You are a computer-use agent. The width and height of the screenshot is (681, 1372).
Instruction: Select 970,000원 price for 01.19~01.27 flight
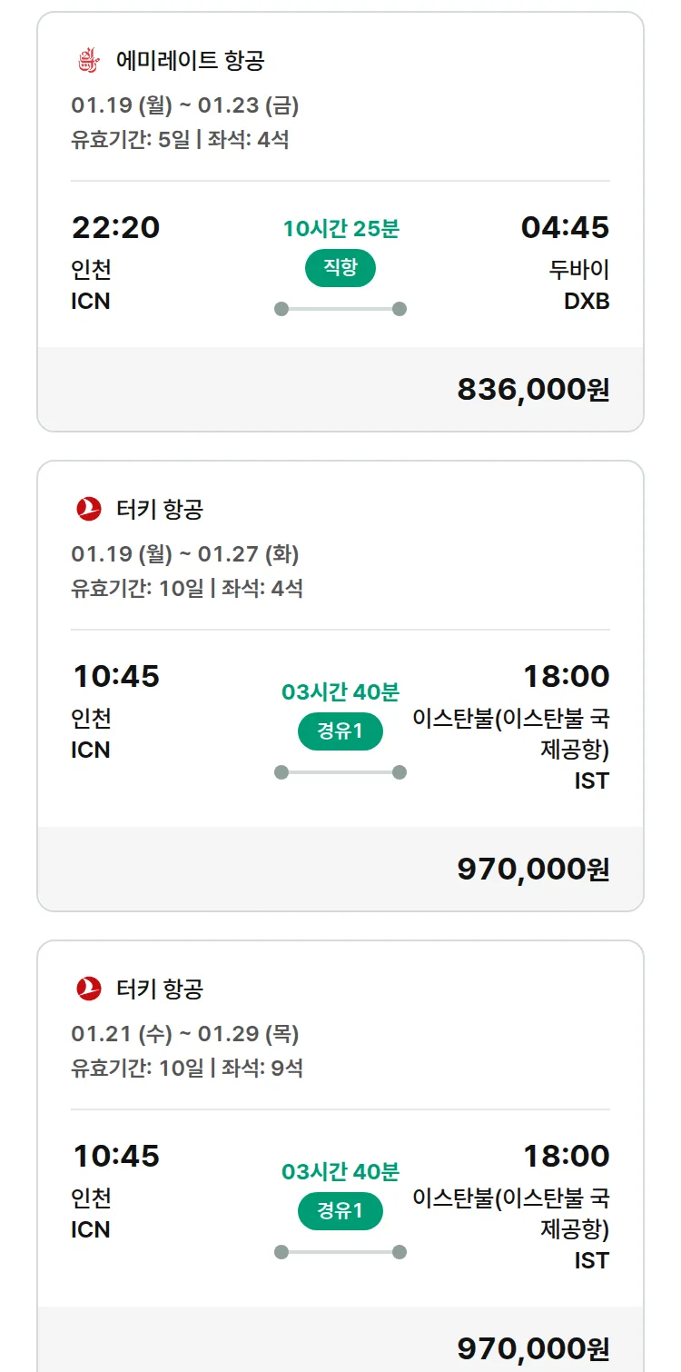click(533, 870)
